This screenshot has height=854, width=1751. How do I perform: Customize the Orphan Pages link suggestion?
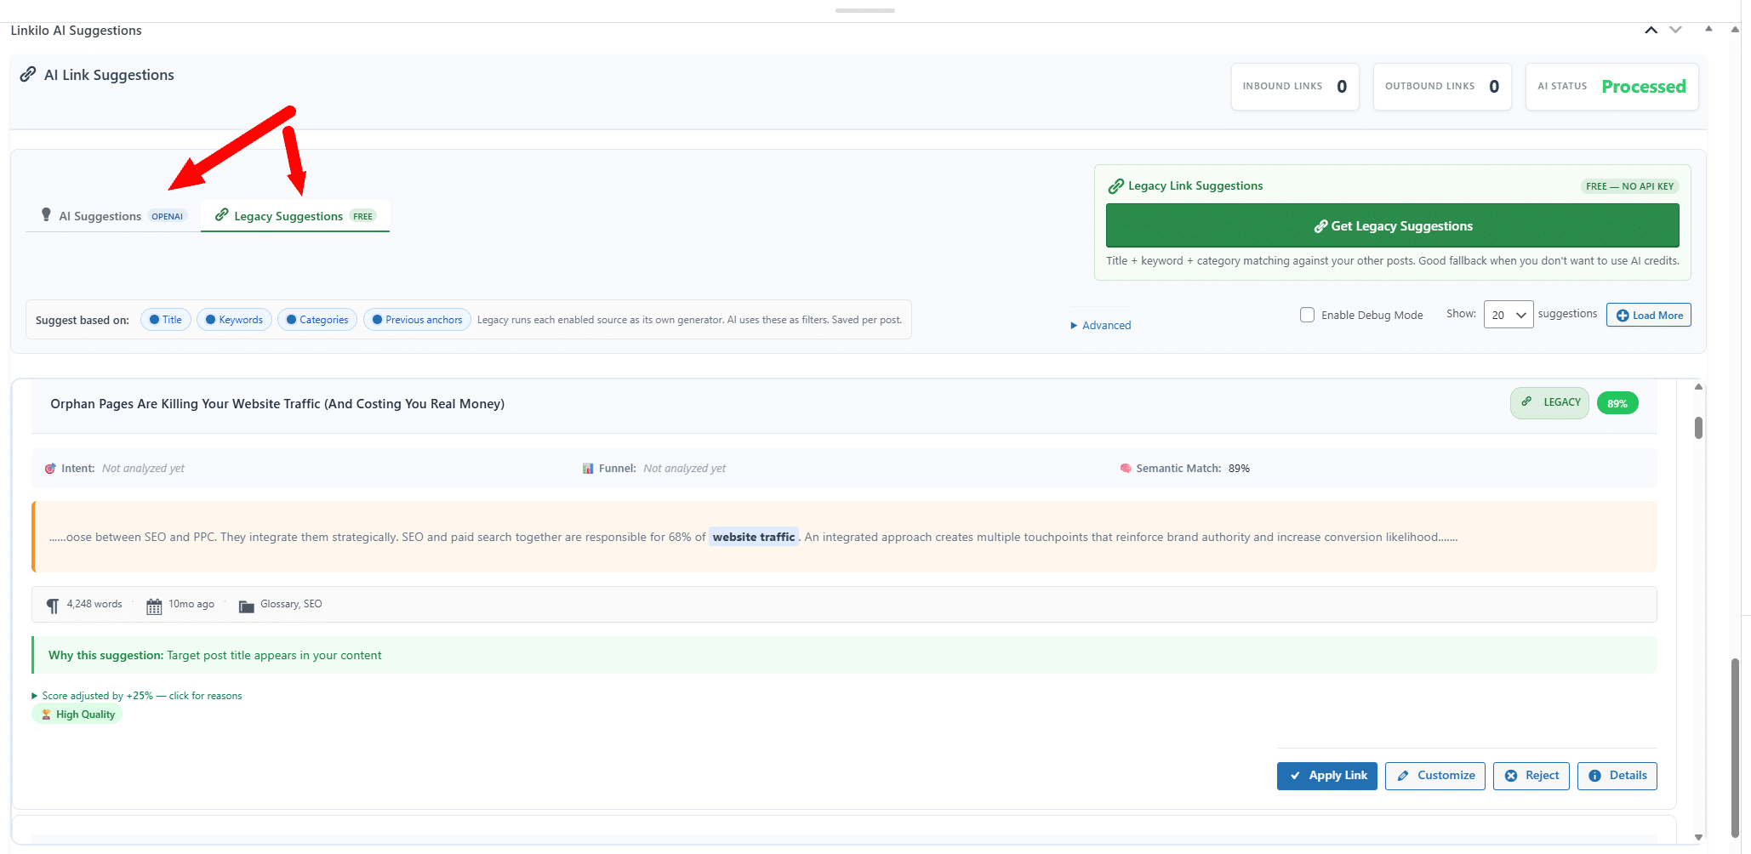click(x=1434, y=776)
